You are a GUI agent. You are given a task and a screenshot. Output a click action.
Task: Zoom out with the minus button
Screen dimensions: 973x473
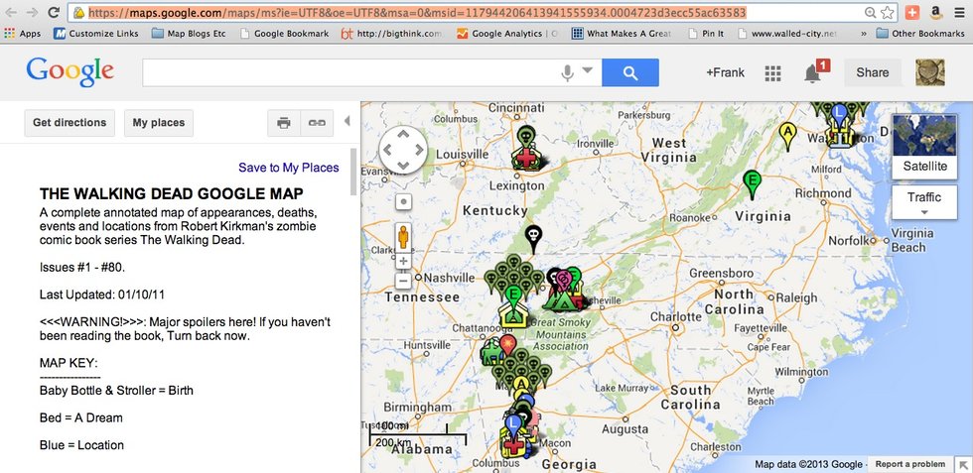(403, 281)
